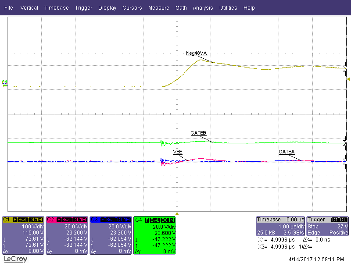The height and width of the screenshot is (263, 351).
Task: Open the C1 channel descriptor box
Action: (x=23, y=235)
